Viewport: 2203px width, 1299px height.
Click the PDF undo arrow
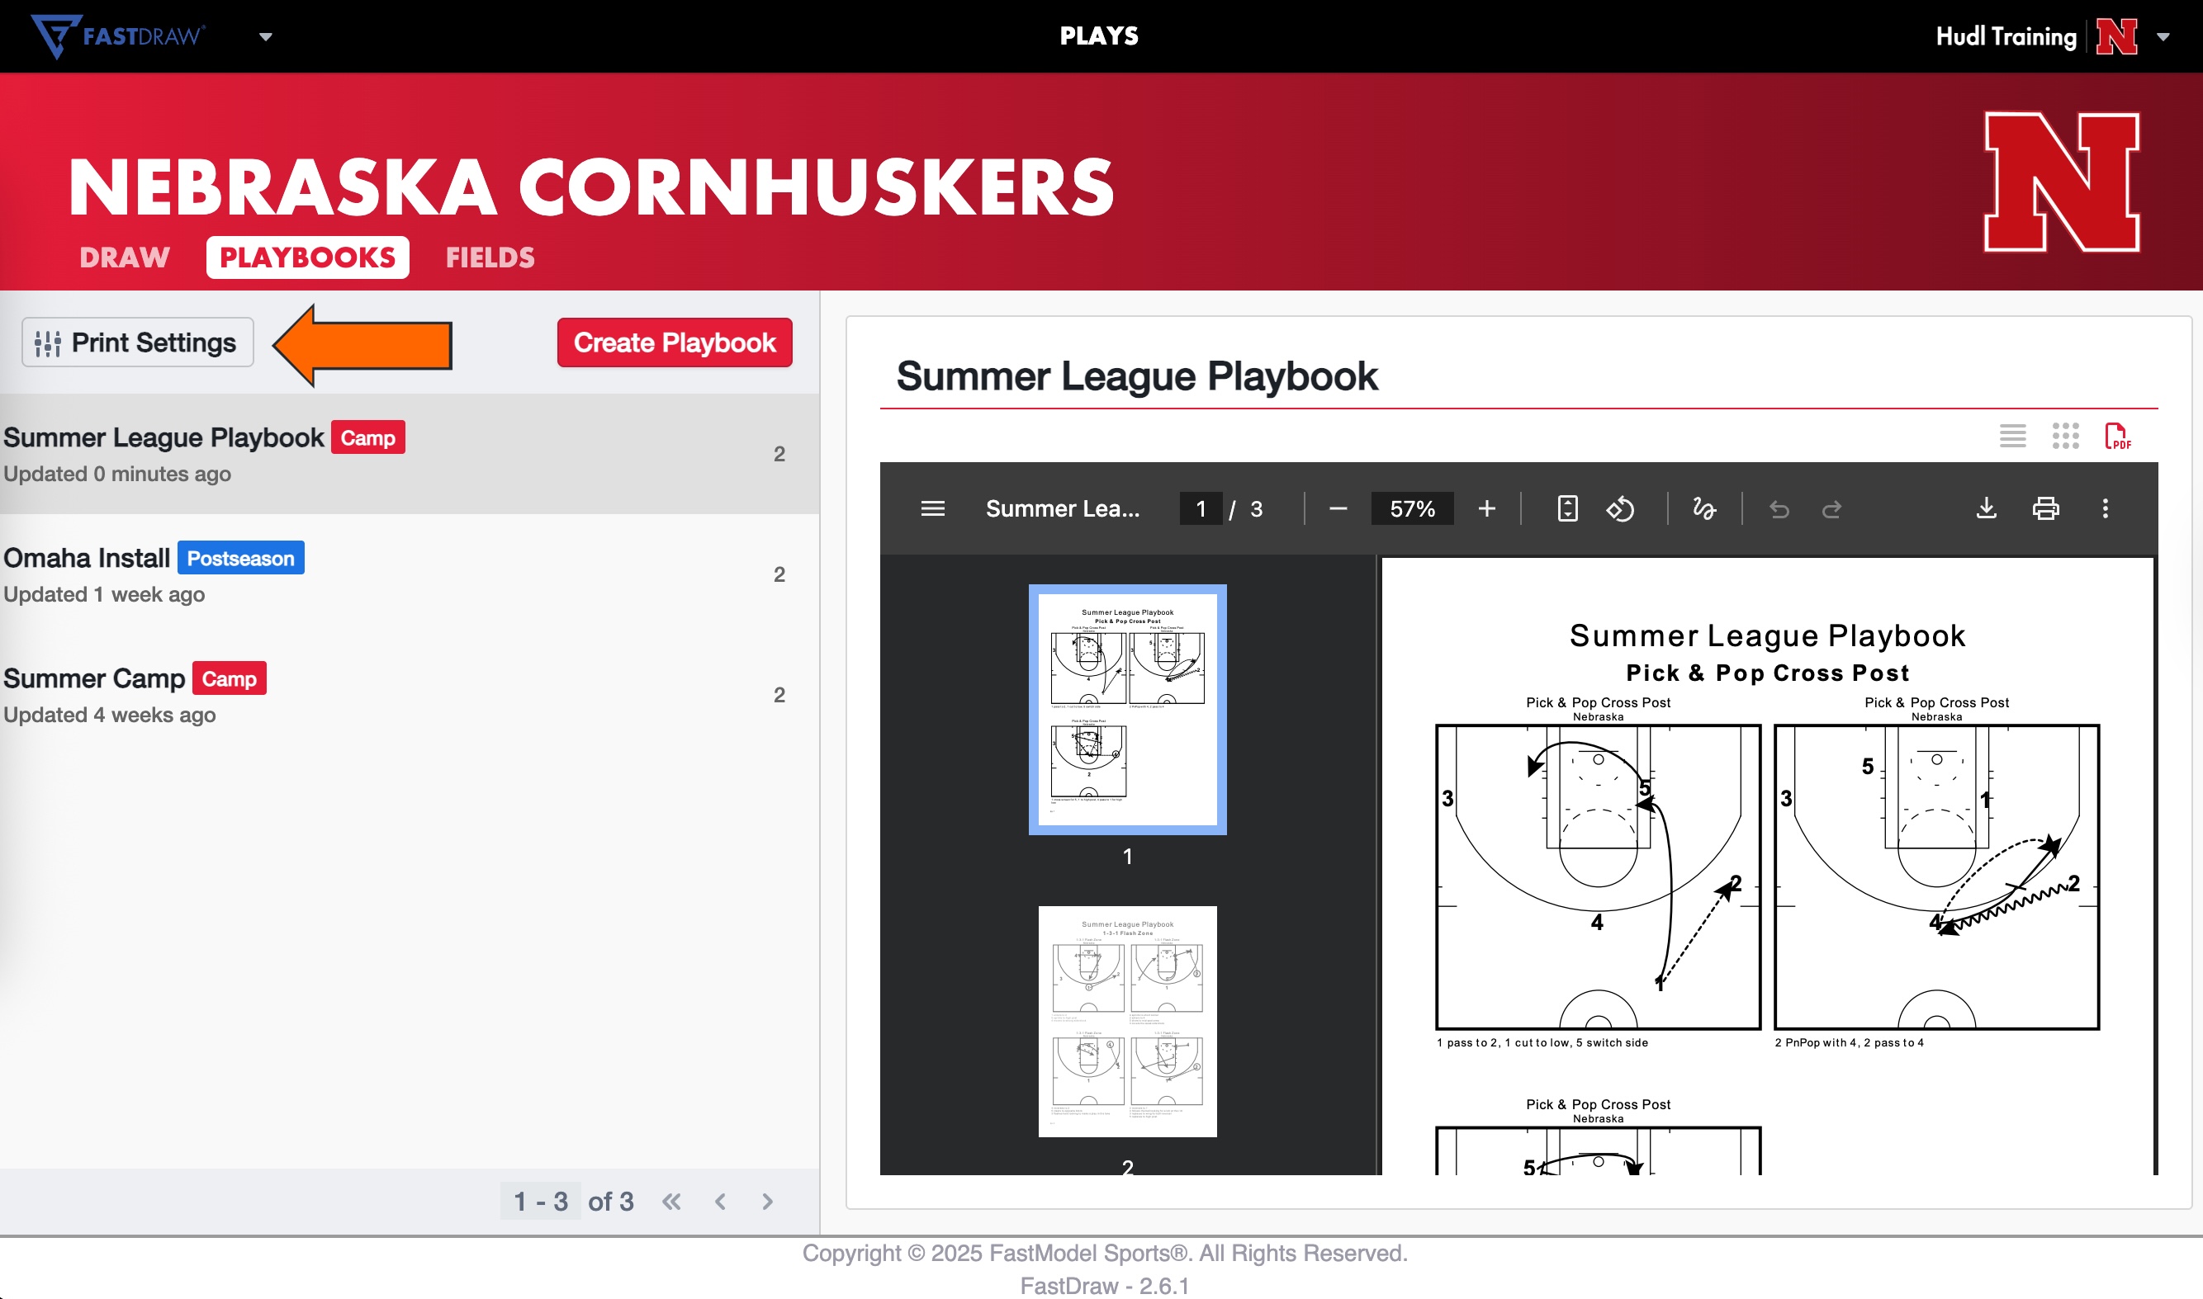[x=1779, y=508]
